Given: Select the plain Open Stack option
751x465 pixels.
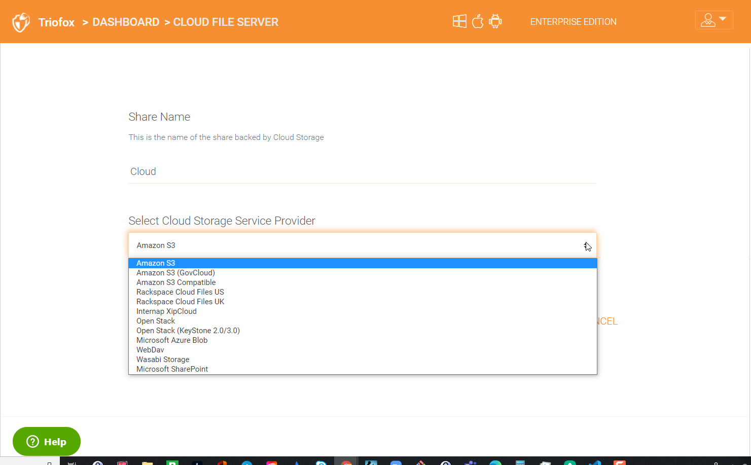Looking at the screenshot, I should point(363,321).
